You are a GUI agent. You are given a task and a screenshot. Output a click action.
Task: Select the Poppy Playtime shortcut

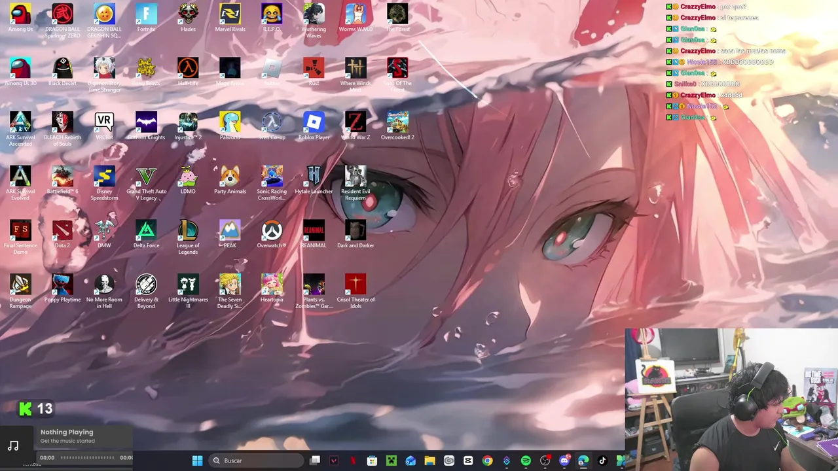(x=62, y=290)
